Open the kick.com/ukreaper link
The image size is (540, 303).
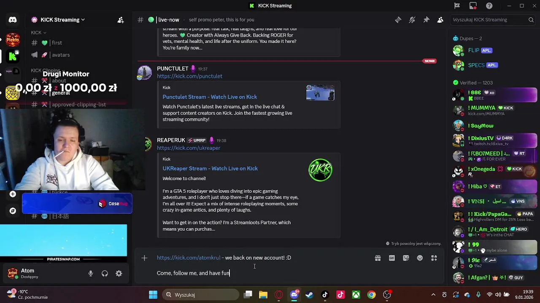point(189,148)
